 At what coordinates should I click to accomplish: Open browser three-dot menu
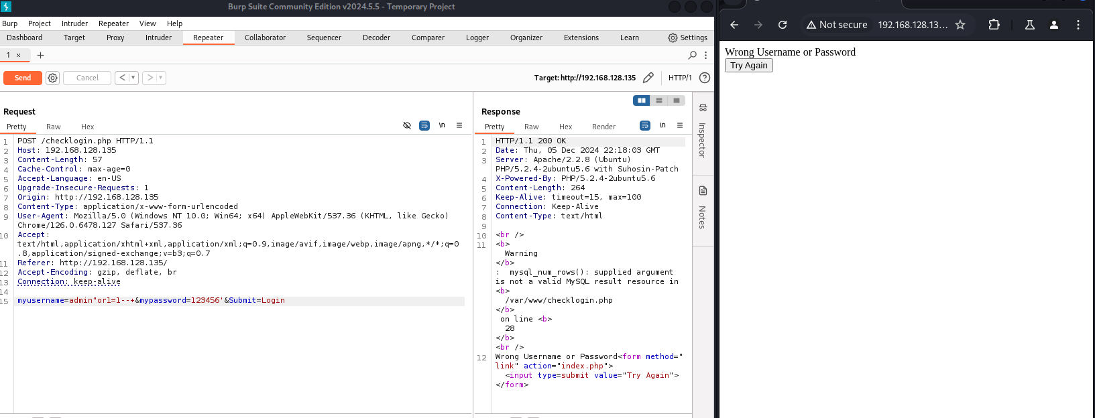tap(1078, 25)
